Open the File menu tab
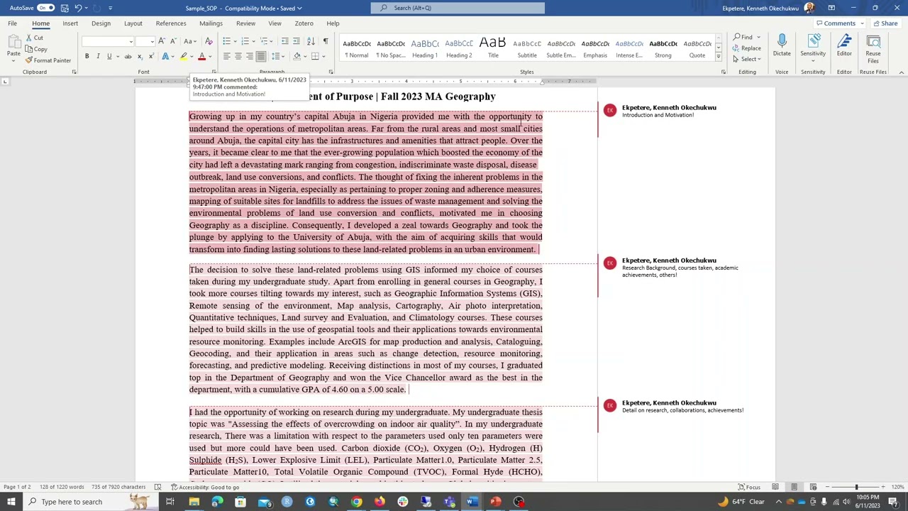This screenshot has width=908, height=511. click(13, 23)
